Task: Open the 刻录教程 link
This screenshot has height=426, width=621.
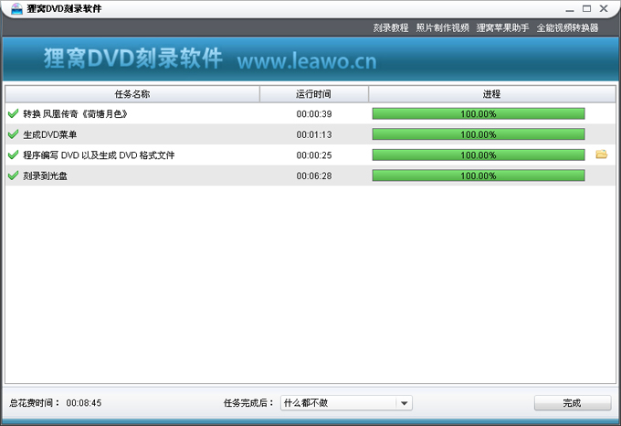Action: [x=391, y=27]
